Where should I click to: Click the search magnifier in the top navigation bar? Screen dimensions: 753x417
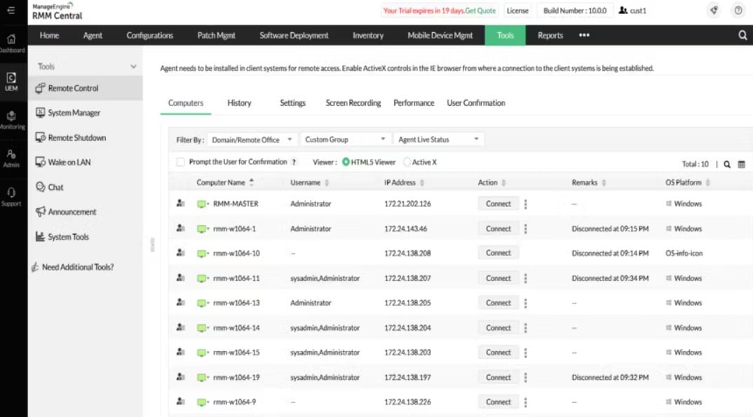point(742,35)
